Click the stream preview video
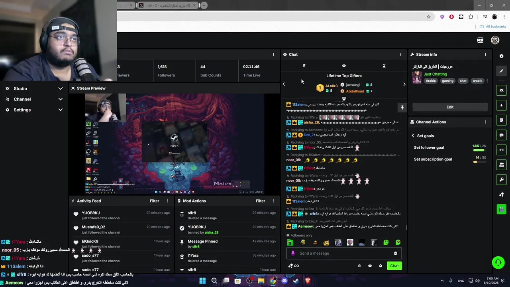The height and width of the screenshot is (287, 510). tap(174, 143)
